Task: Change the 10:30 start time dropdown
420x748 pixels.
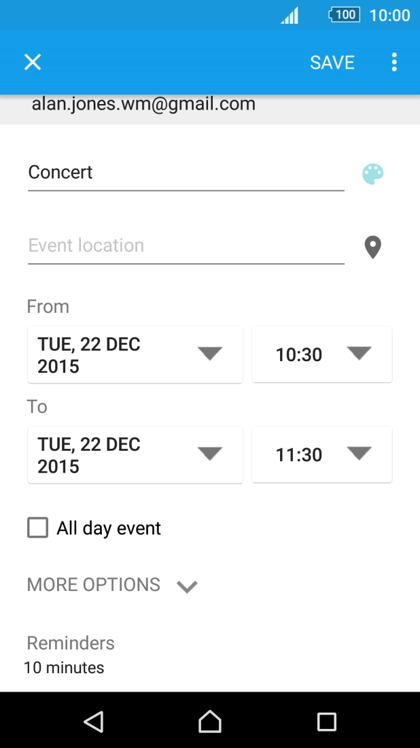Action: (x=321, y=354)
